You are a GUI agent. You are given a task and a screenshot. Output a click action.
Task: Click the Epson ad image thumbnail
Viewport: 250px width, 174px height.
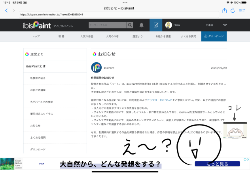[7, 164]
